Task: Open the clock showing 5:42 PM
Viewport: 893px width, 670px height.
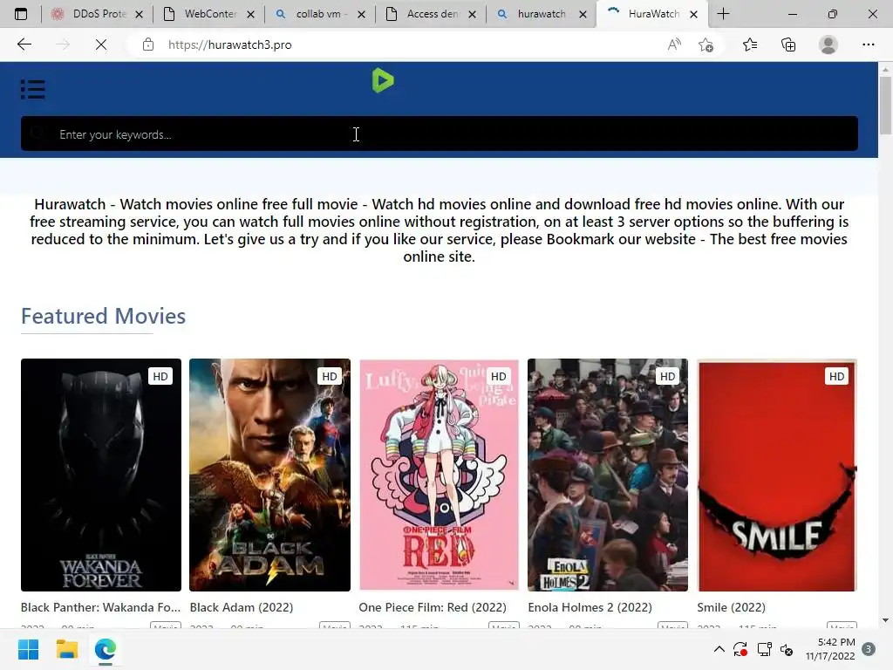Action: (x=830, y=649)
